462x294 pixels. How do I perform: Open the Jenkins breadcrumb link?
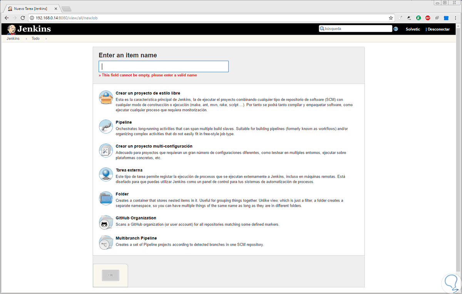[13, 39]
